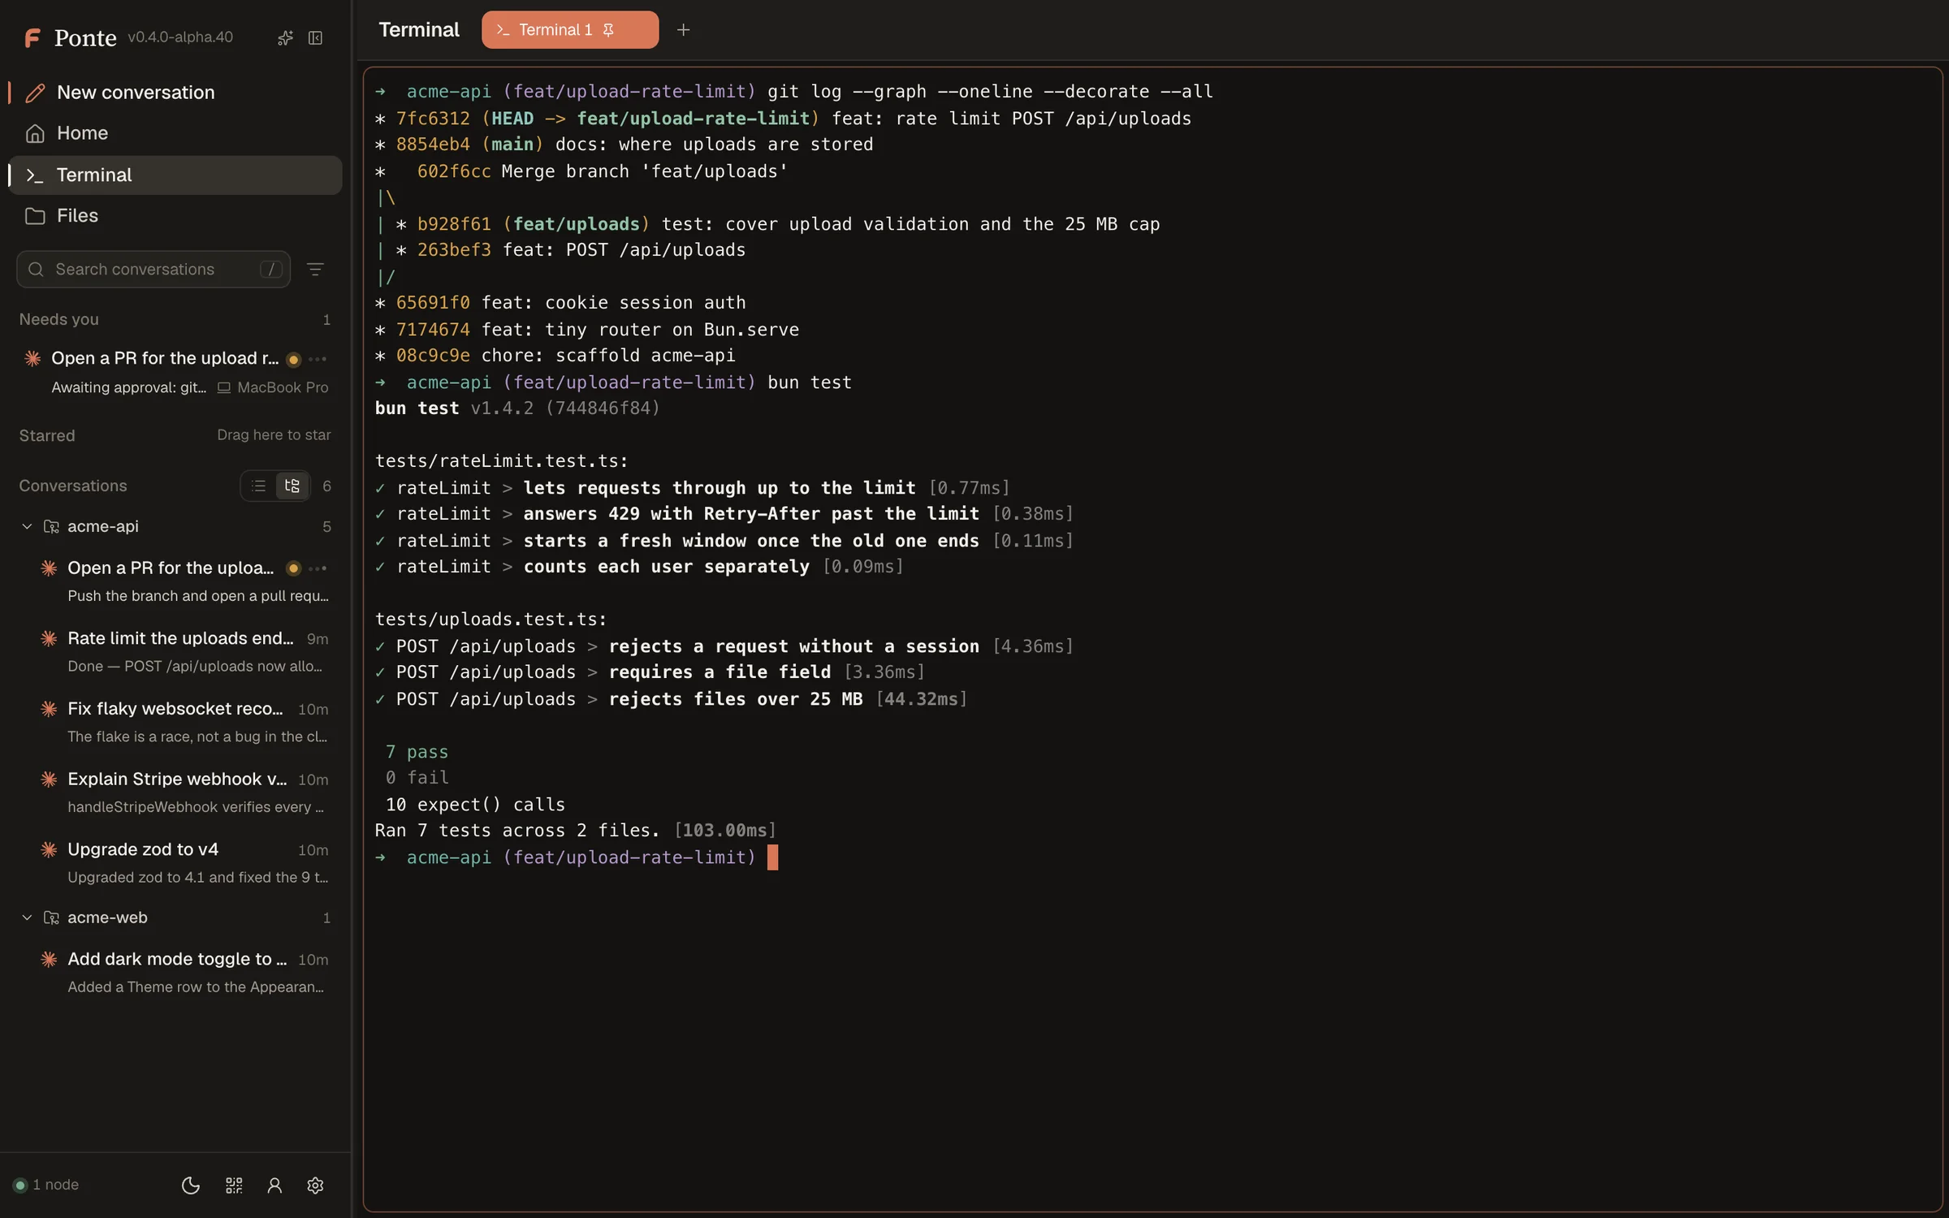Open the user account icon
The image size is (1949, 1218).
click(274, 1186)
